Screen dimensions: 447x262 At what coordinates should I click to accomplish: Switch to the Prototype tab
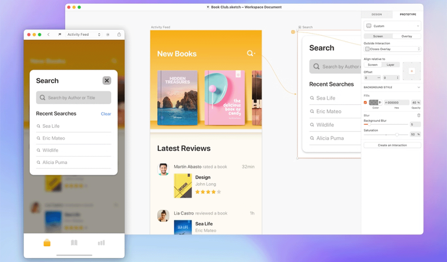408,14
